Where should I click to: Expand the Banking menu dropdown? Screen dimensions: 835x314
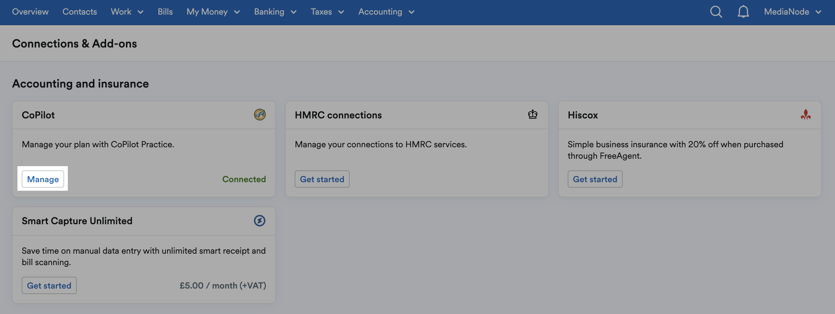[x=275, y=12]
